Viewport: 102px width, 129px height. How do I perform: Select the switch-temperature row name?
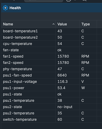click(x=20, y=119)
